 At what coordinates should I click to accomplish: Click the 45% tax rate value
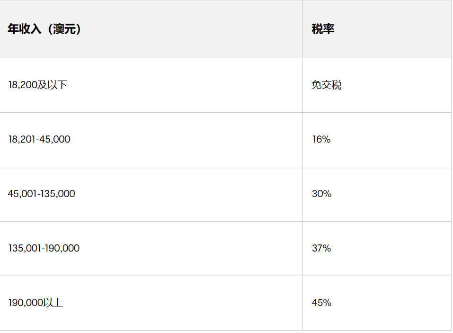pyautogui.click(x=321, y=303)
